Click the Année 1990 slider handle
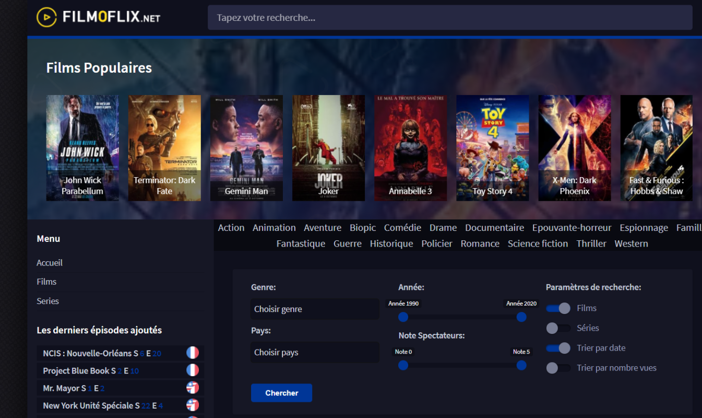 (403, 317)
